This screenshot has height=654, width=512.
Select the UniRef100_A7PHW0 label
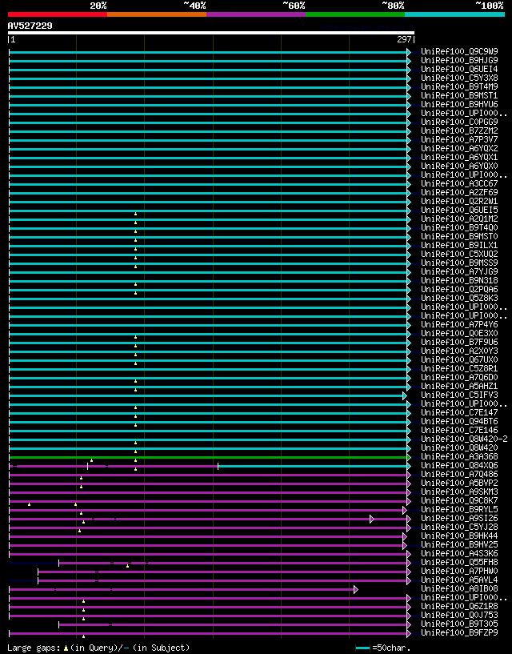[459, 571]
